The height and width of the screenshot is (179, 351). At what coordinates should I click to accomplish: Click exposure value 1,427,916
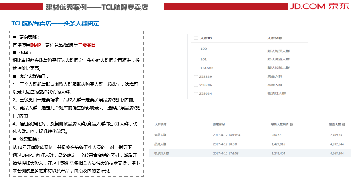pos(278,144)
